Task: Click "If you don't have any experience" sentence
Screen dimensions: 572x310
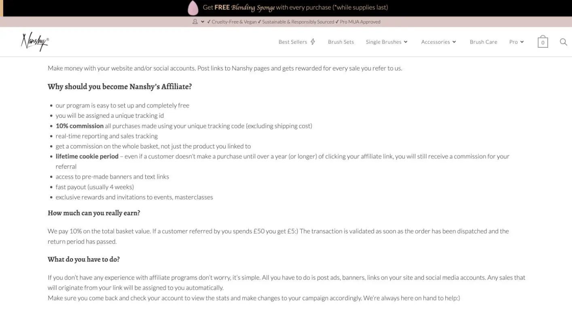Action: pyautogui.click(x=286, y=282)
